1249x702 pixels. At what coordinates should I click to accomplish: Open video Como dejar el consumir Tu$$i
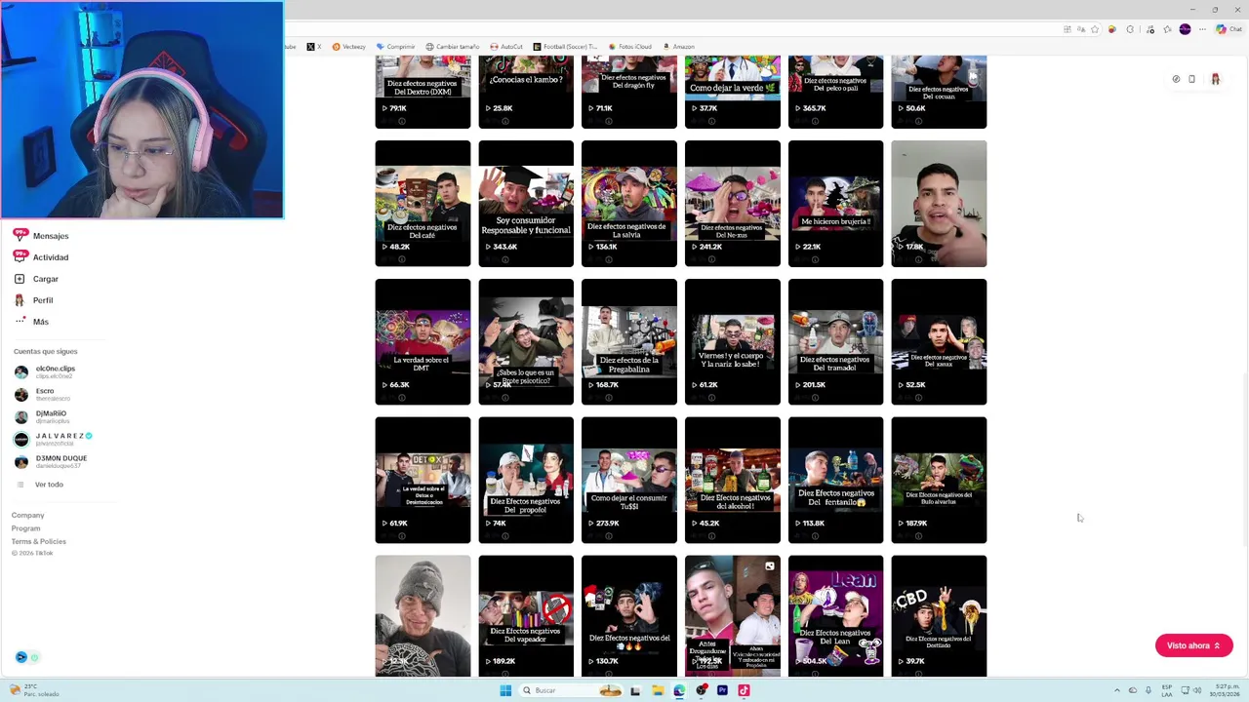[x=629, y=480]
